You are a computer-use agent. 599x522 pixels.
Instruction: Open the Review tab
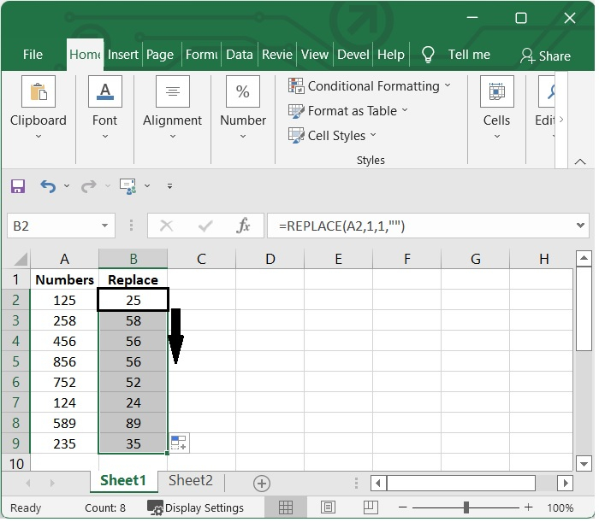[x=277, y=55]
